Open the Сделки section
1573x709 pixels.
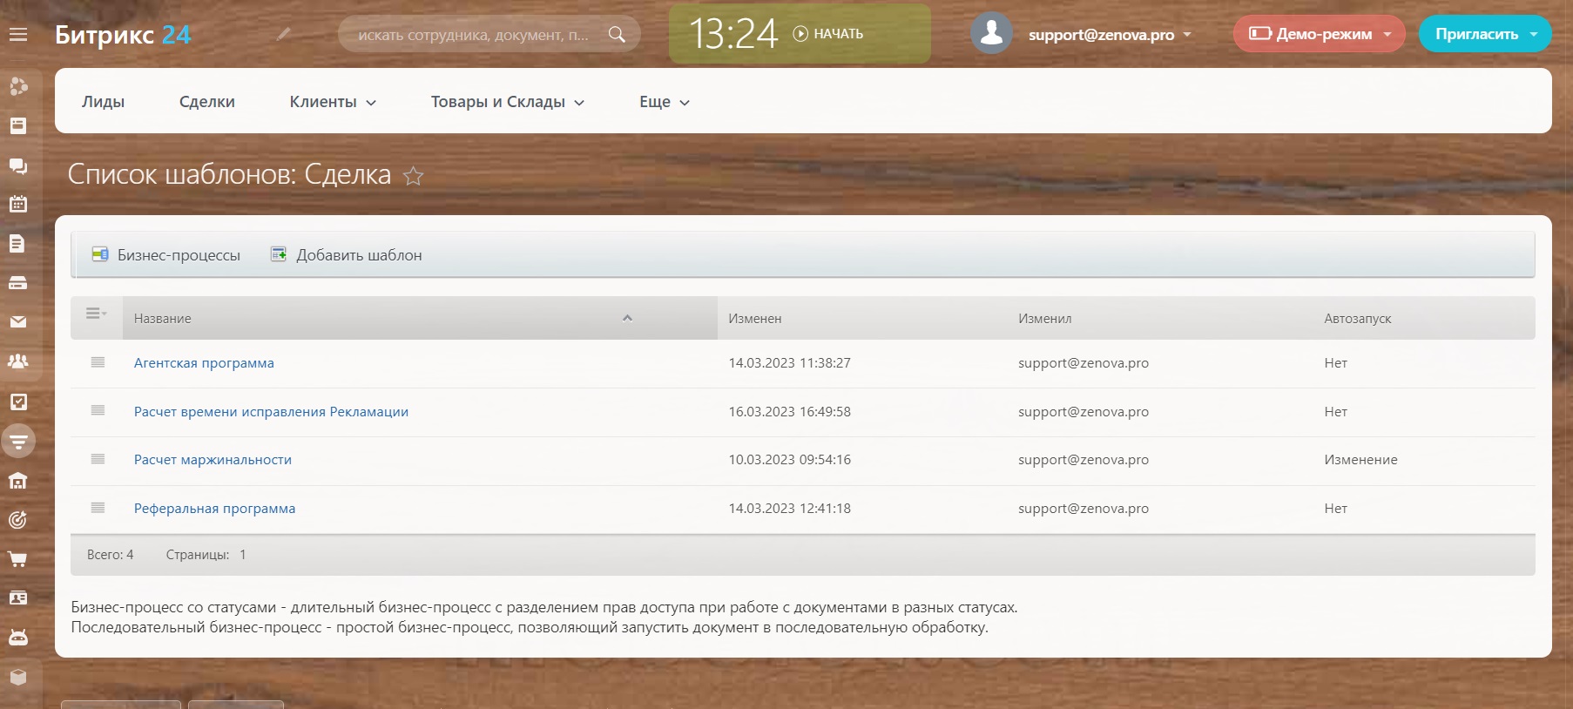pos(207,102)
